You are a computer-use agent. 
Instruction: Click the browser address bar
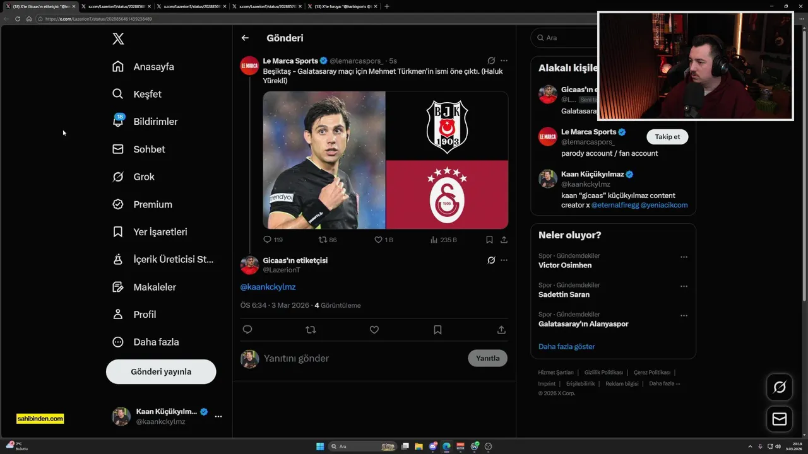coord(316,19)
